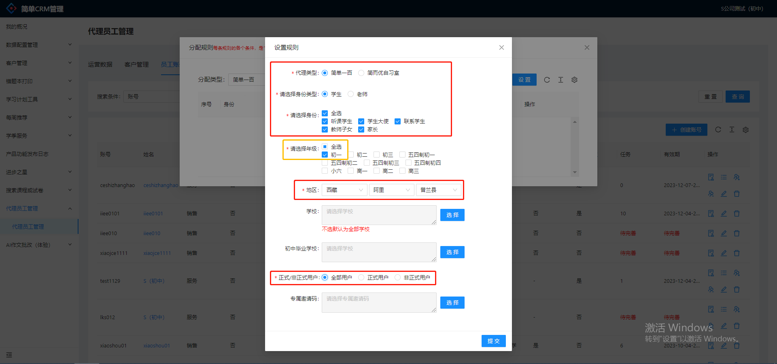Click the gear icon right of 创建账号

coord(745,130)
